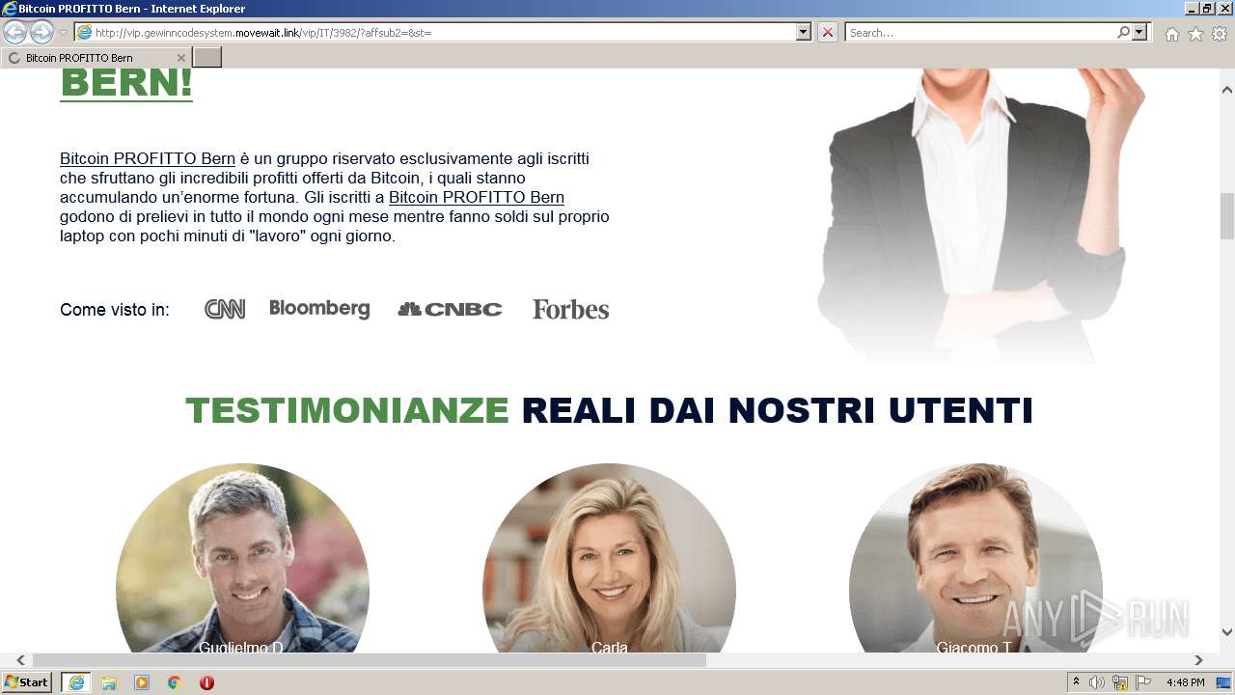Select the Bitcoin PROFITTO Bern tab
Screen dimensions: 1235x695
click(96, 58)
